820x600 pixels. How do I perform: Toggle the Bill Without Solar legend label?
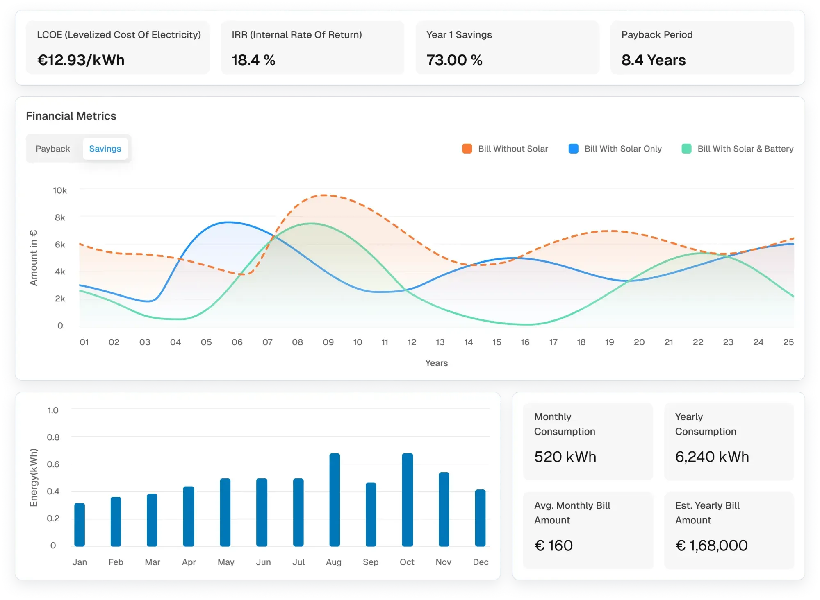coord(513,149)
